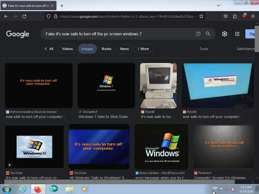The image size is (259, 194).
Task: Click the muted volume speaker icon
Action: pos(233,189)
